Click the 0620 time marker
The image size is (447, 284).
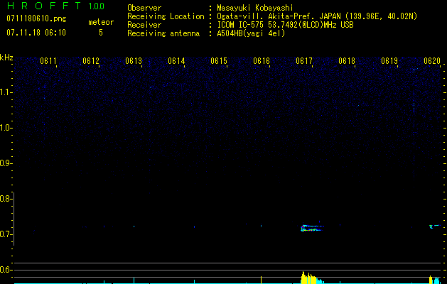point(432,61)
